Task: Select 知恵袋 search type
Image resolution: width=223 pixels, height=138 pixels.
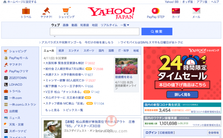Action: [x=84, y=25]
